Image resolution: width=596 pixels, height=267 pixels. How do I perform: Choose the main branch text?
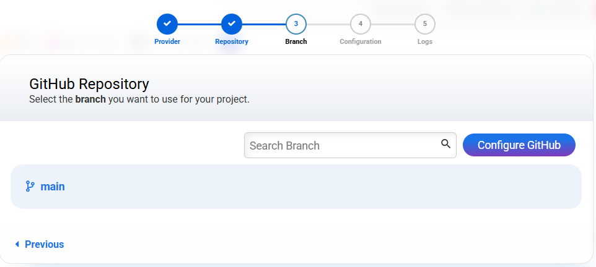(x=53, y=186)
